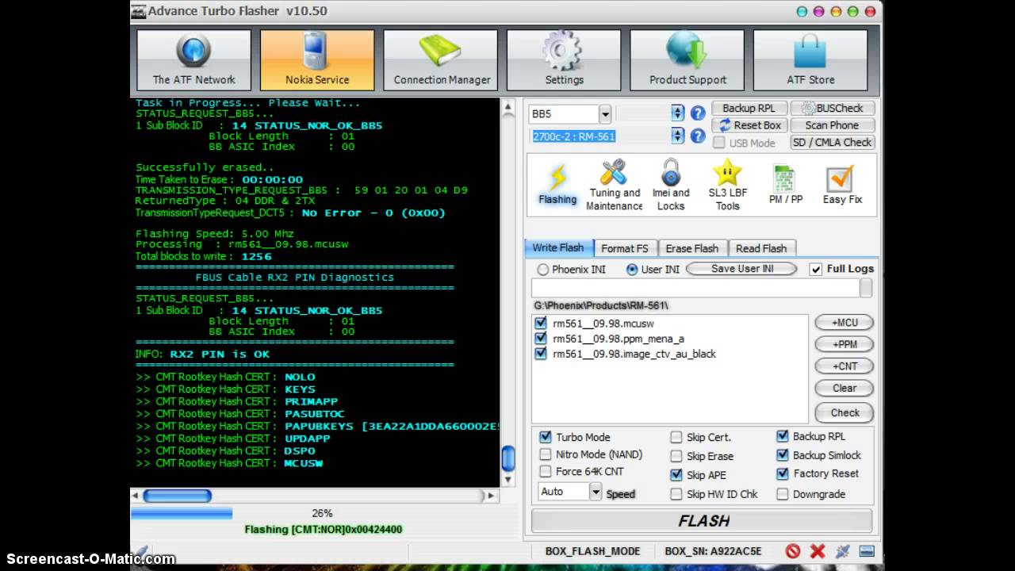1015x571 pixels.
Task: Uncheck rm561__09.98.mcusw file
Action: click(541, 323)
